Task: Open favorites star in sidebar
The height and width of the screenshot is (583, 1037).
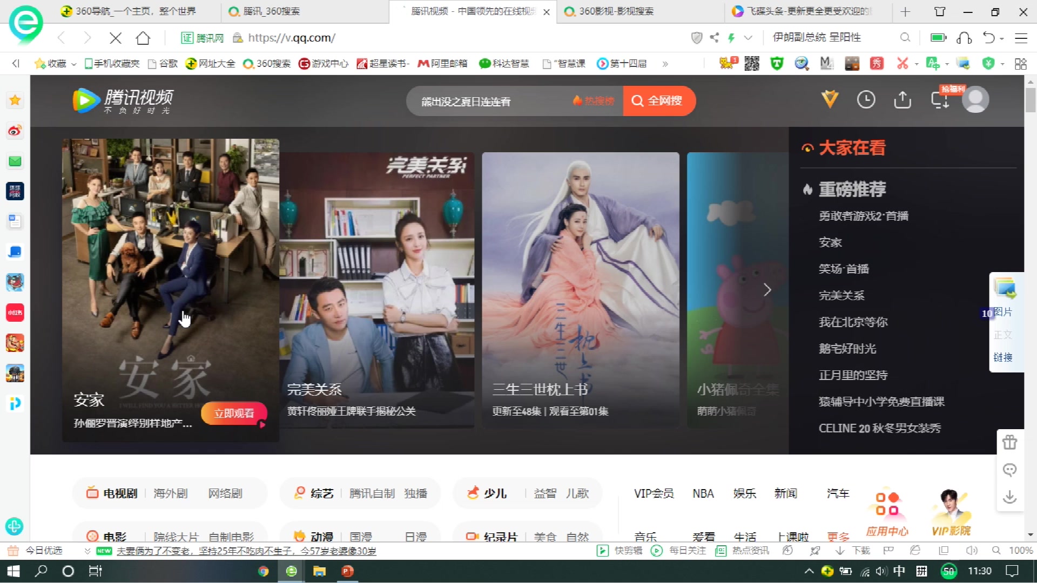Action: coord(15,100)
